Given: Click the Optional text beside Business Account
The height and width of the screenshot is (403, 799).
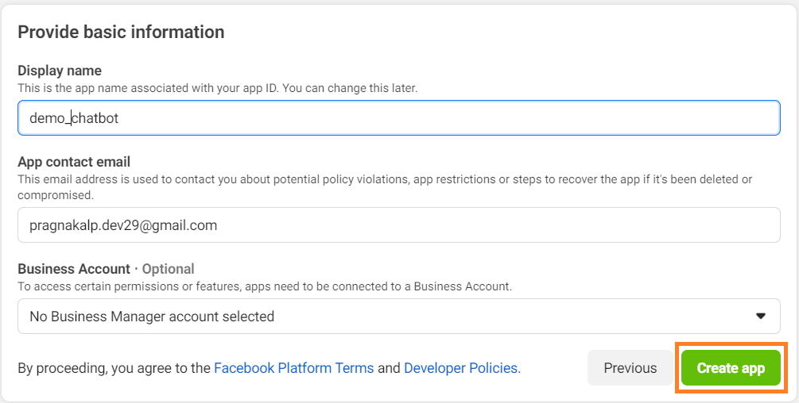Looking at the screenshot, I should pyautogui.click(x=168, y=269).
